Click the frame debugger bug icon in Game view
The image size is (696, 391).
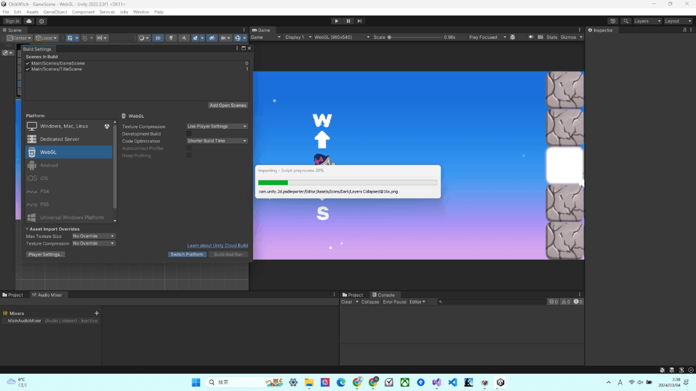point(513,37)
